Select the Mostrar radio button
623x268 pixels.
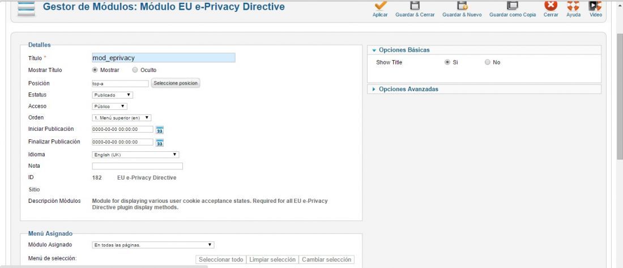(x=95, y=70)
